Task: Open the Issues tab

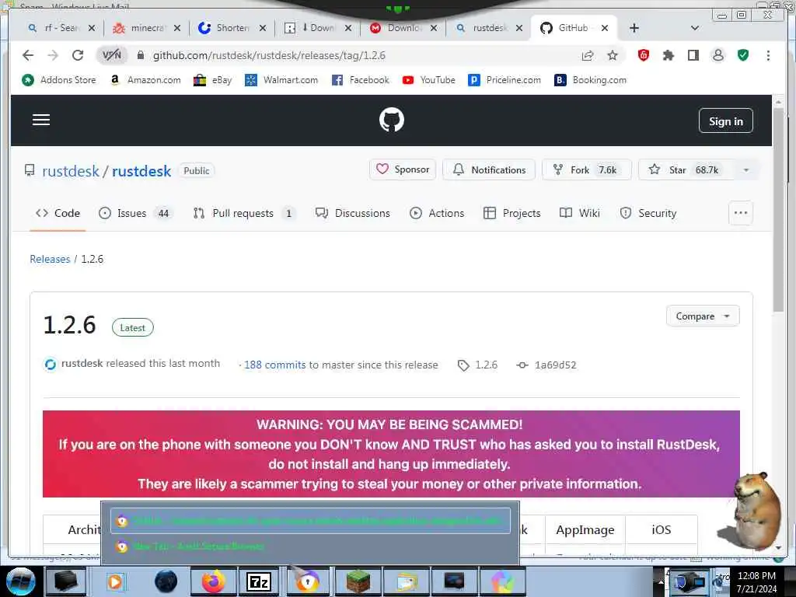Action: (x=135, y=213)
